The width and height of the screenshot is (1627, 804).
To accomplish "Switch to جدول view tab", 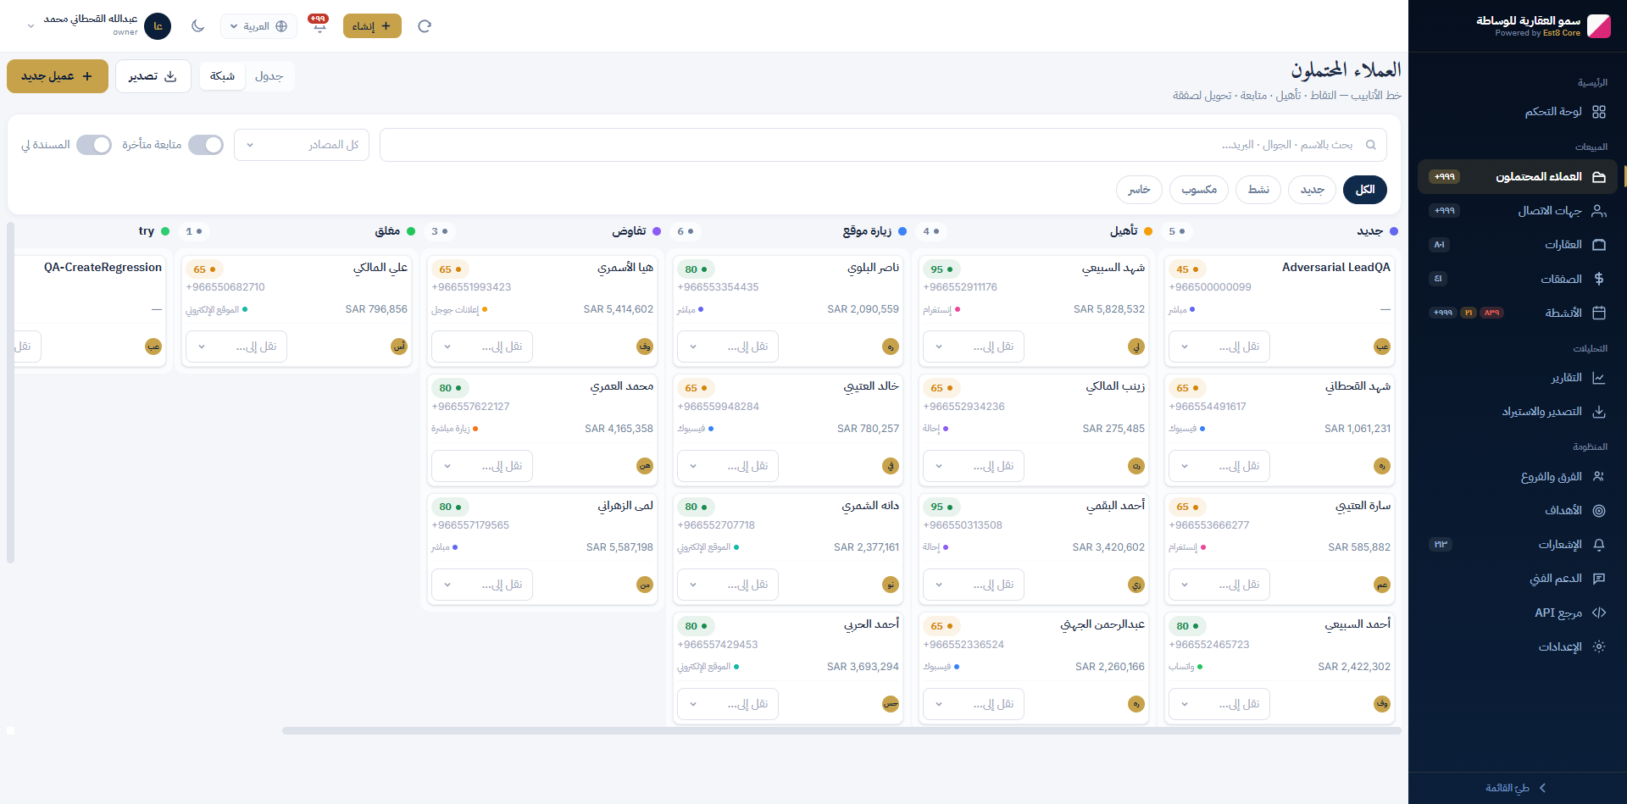I will tap(269, 76).
